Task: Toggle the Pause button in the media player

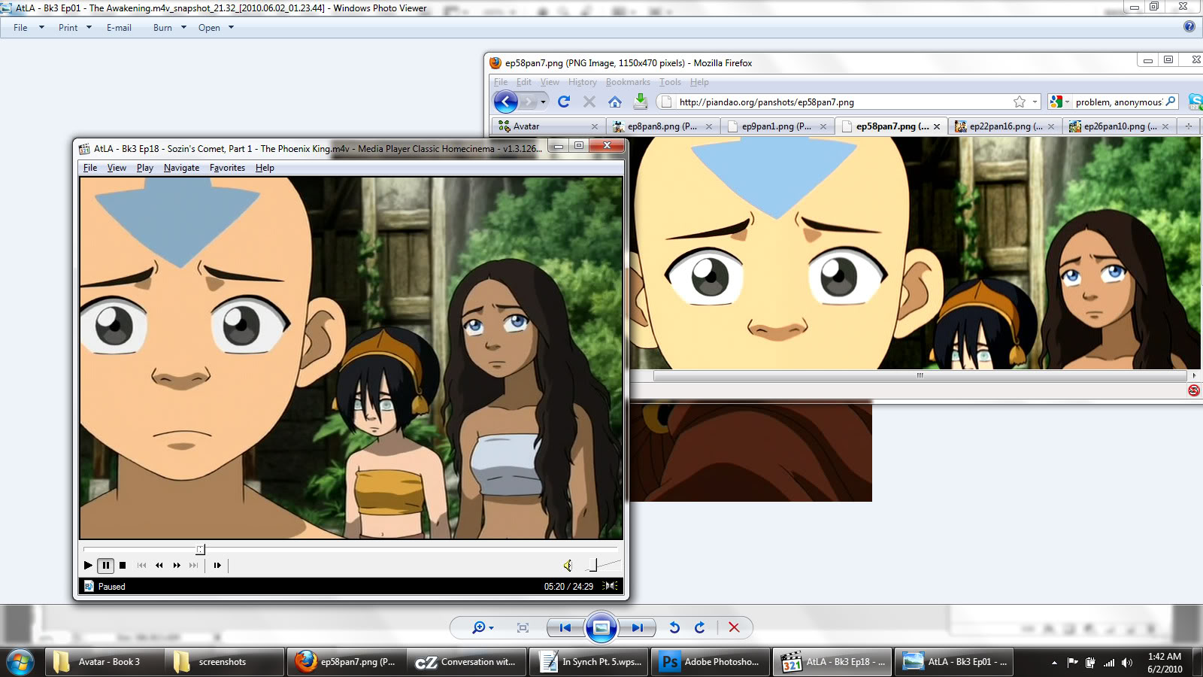Action: (x=105, y=565)
